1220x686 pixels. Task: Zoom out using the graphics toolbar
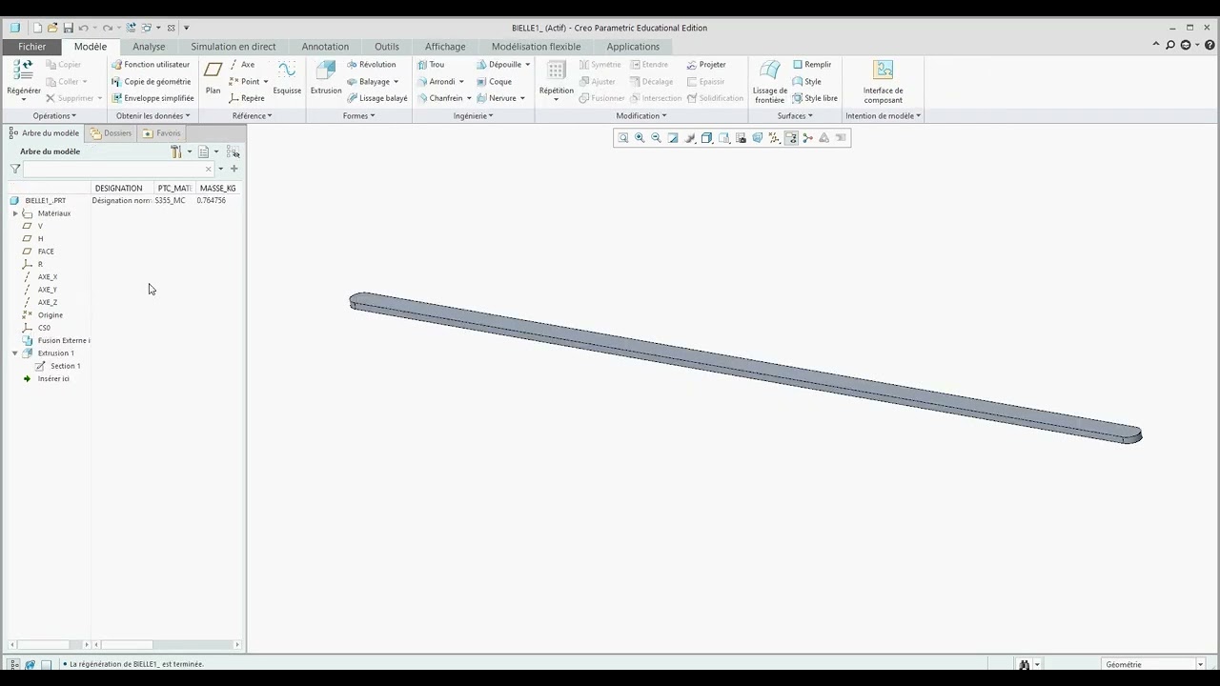click(656, 138)
